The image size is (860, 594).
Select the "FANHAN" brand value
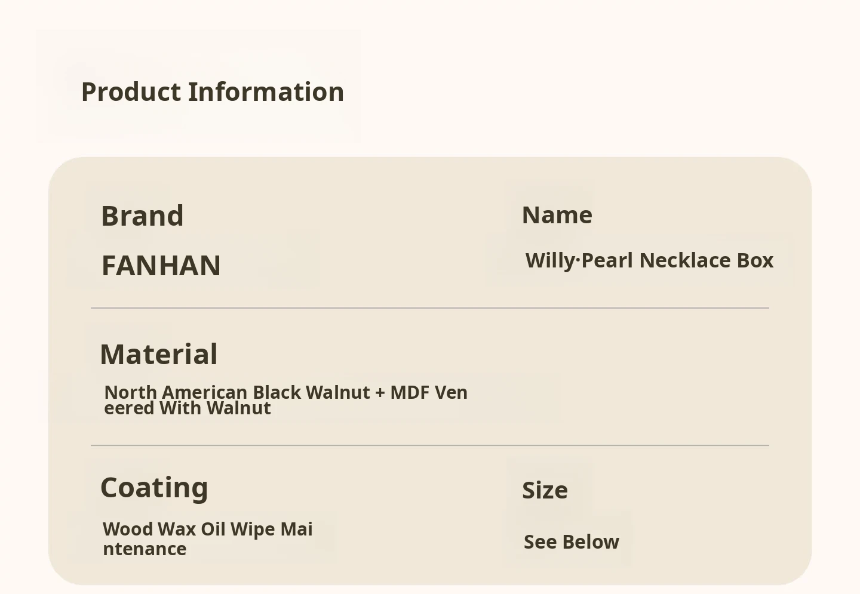pyautogui.click(x=161, y=266)
